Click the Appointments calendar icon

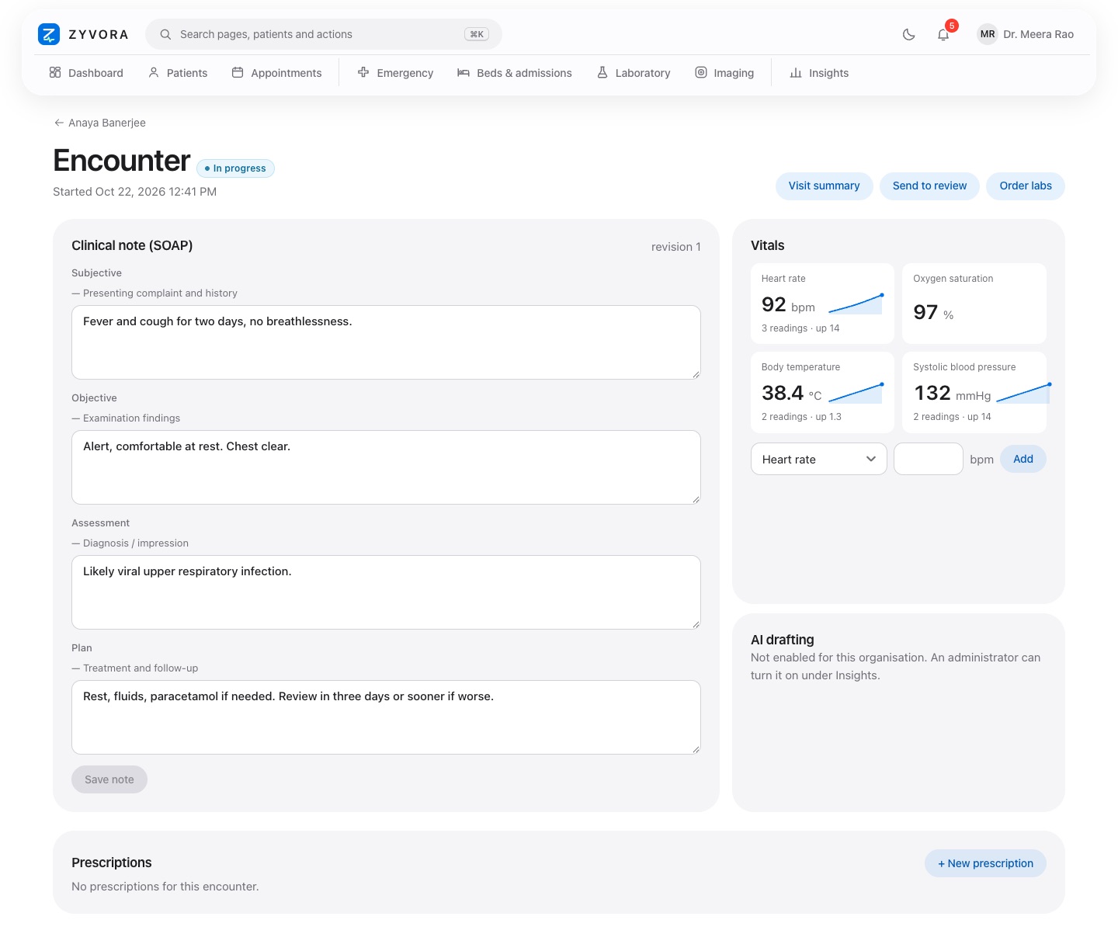pos(238,73)
